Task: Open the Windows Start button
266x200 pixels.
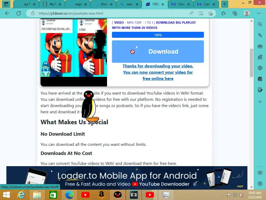Action: pos(6,195)
